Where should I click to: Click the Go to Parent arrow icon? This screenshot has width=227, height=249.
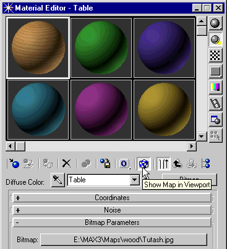coord(178,164)
